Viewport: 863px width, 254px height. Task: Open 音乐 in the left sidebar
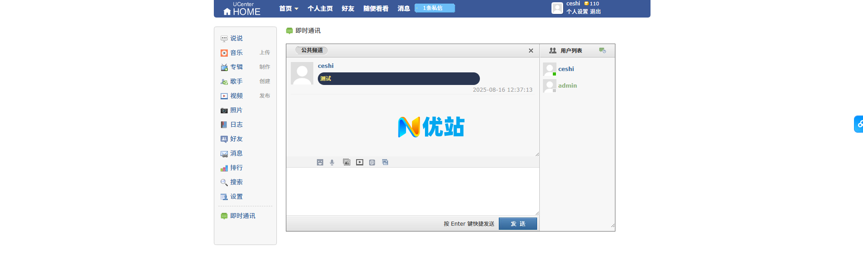tap(236, 53)
